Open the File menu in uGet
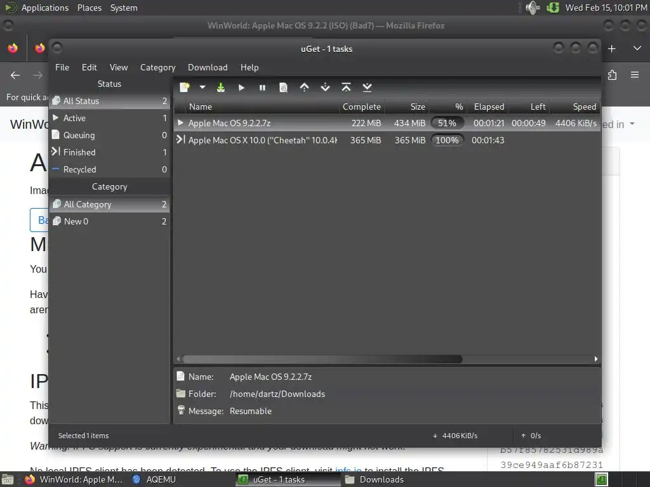The width and height of the screenshot is (650, 487). [62, 67]
